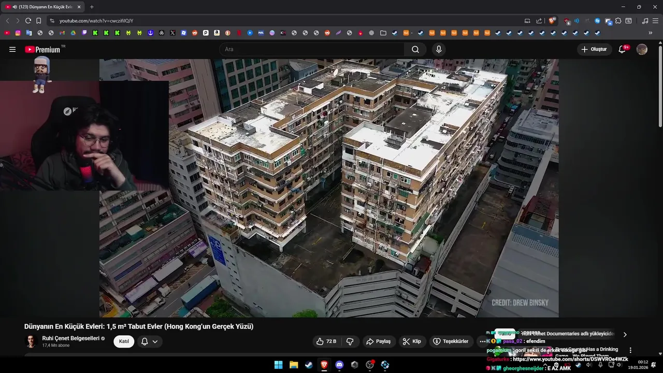Viewport: 663px width, 373px height.
Task: Open the music note playlist icon
Action: (645, 21)
